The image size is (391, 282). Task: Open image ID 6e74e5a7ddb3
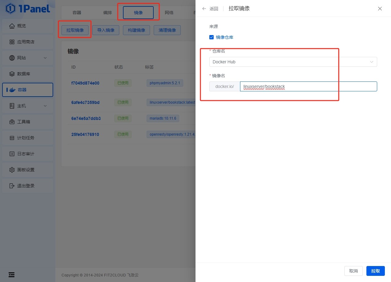coord(86,118)
